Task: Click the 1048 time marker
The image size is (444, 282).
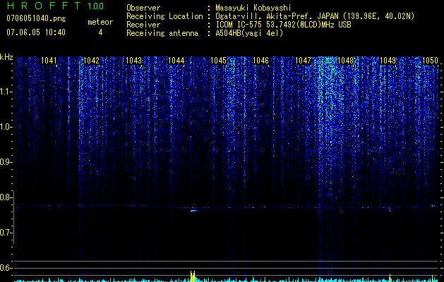Action: click(345, 60)
